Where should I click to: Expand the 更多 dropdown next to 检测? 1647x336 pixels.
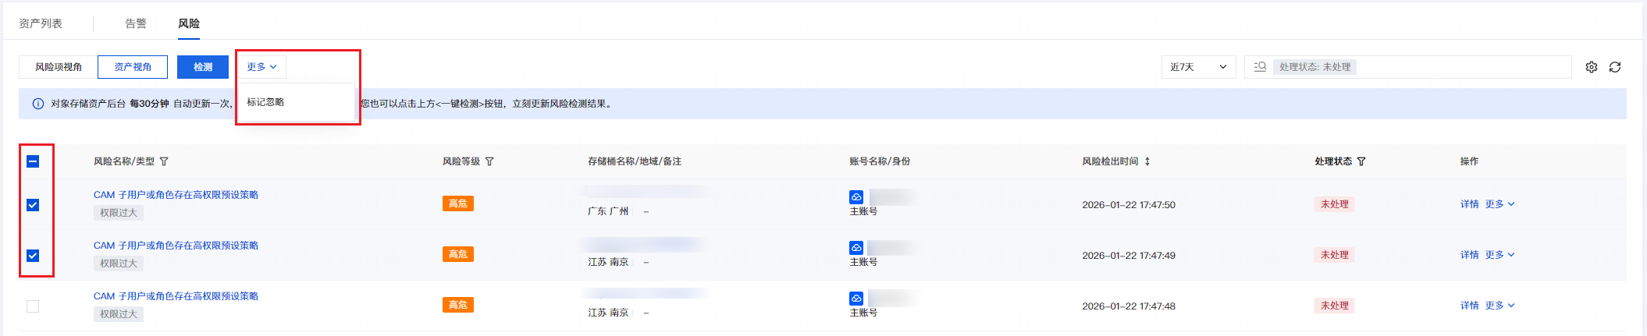click(x=261, y=67)
